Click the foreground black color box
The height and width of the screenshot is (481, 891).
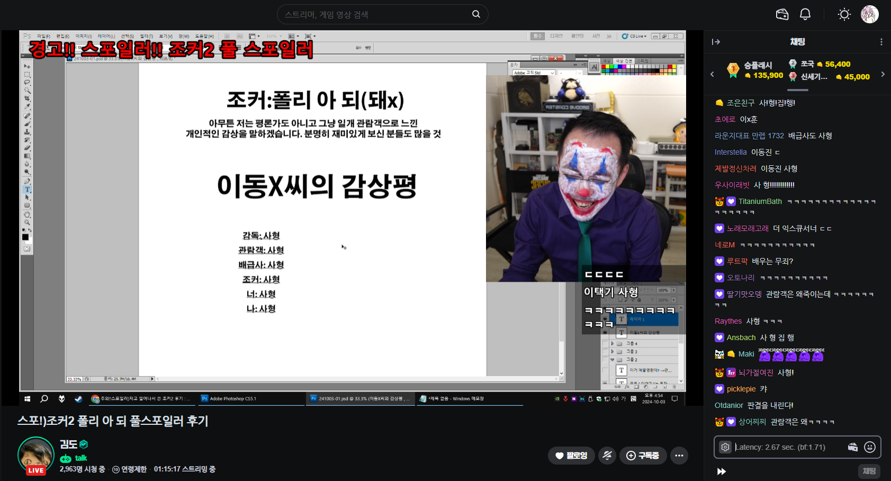[25, 237]
